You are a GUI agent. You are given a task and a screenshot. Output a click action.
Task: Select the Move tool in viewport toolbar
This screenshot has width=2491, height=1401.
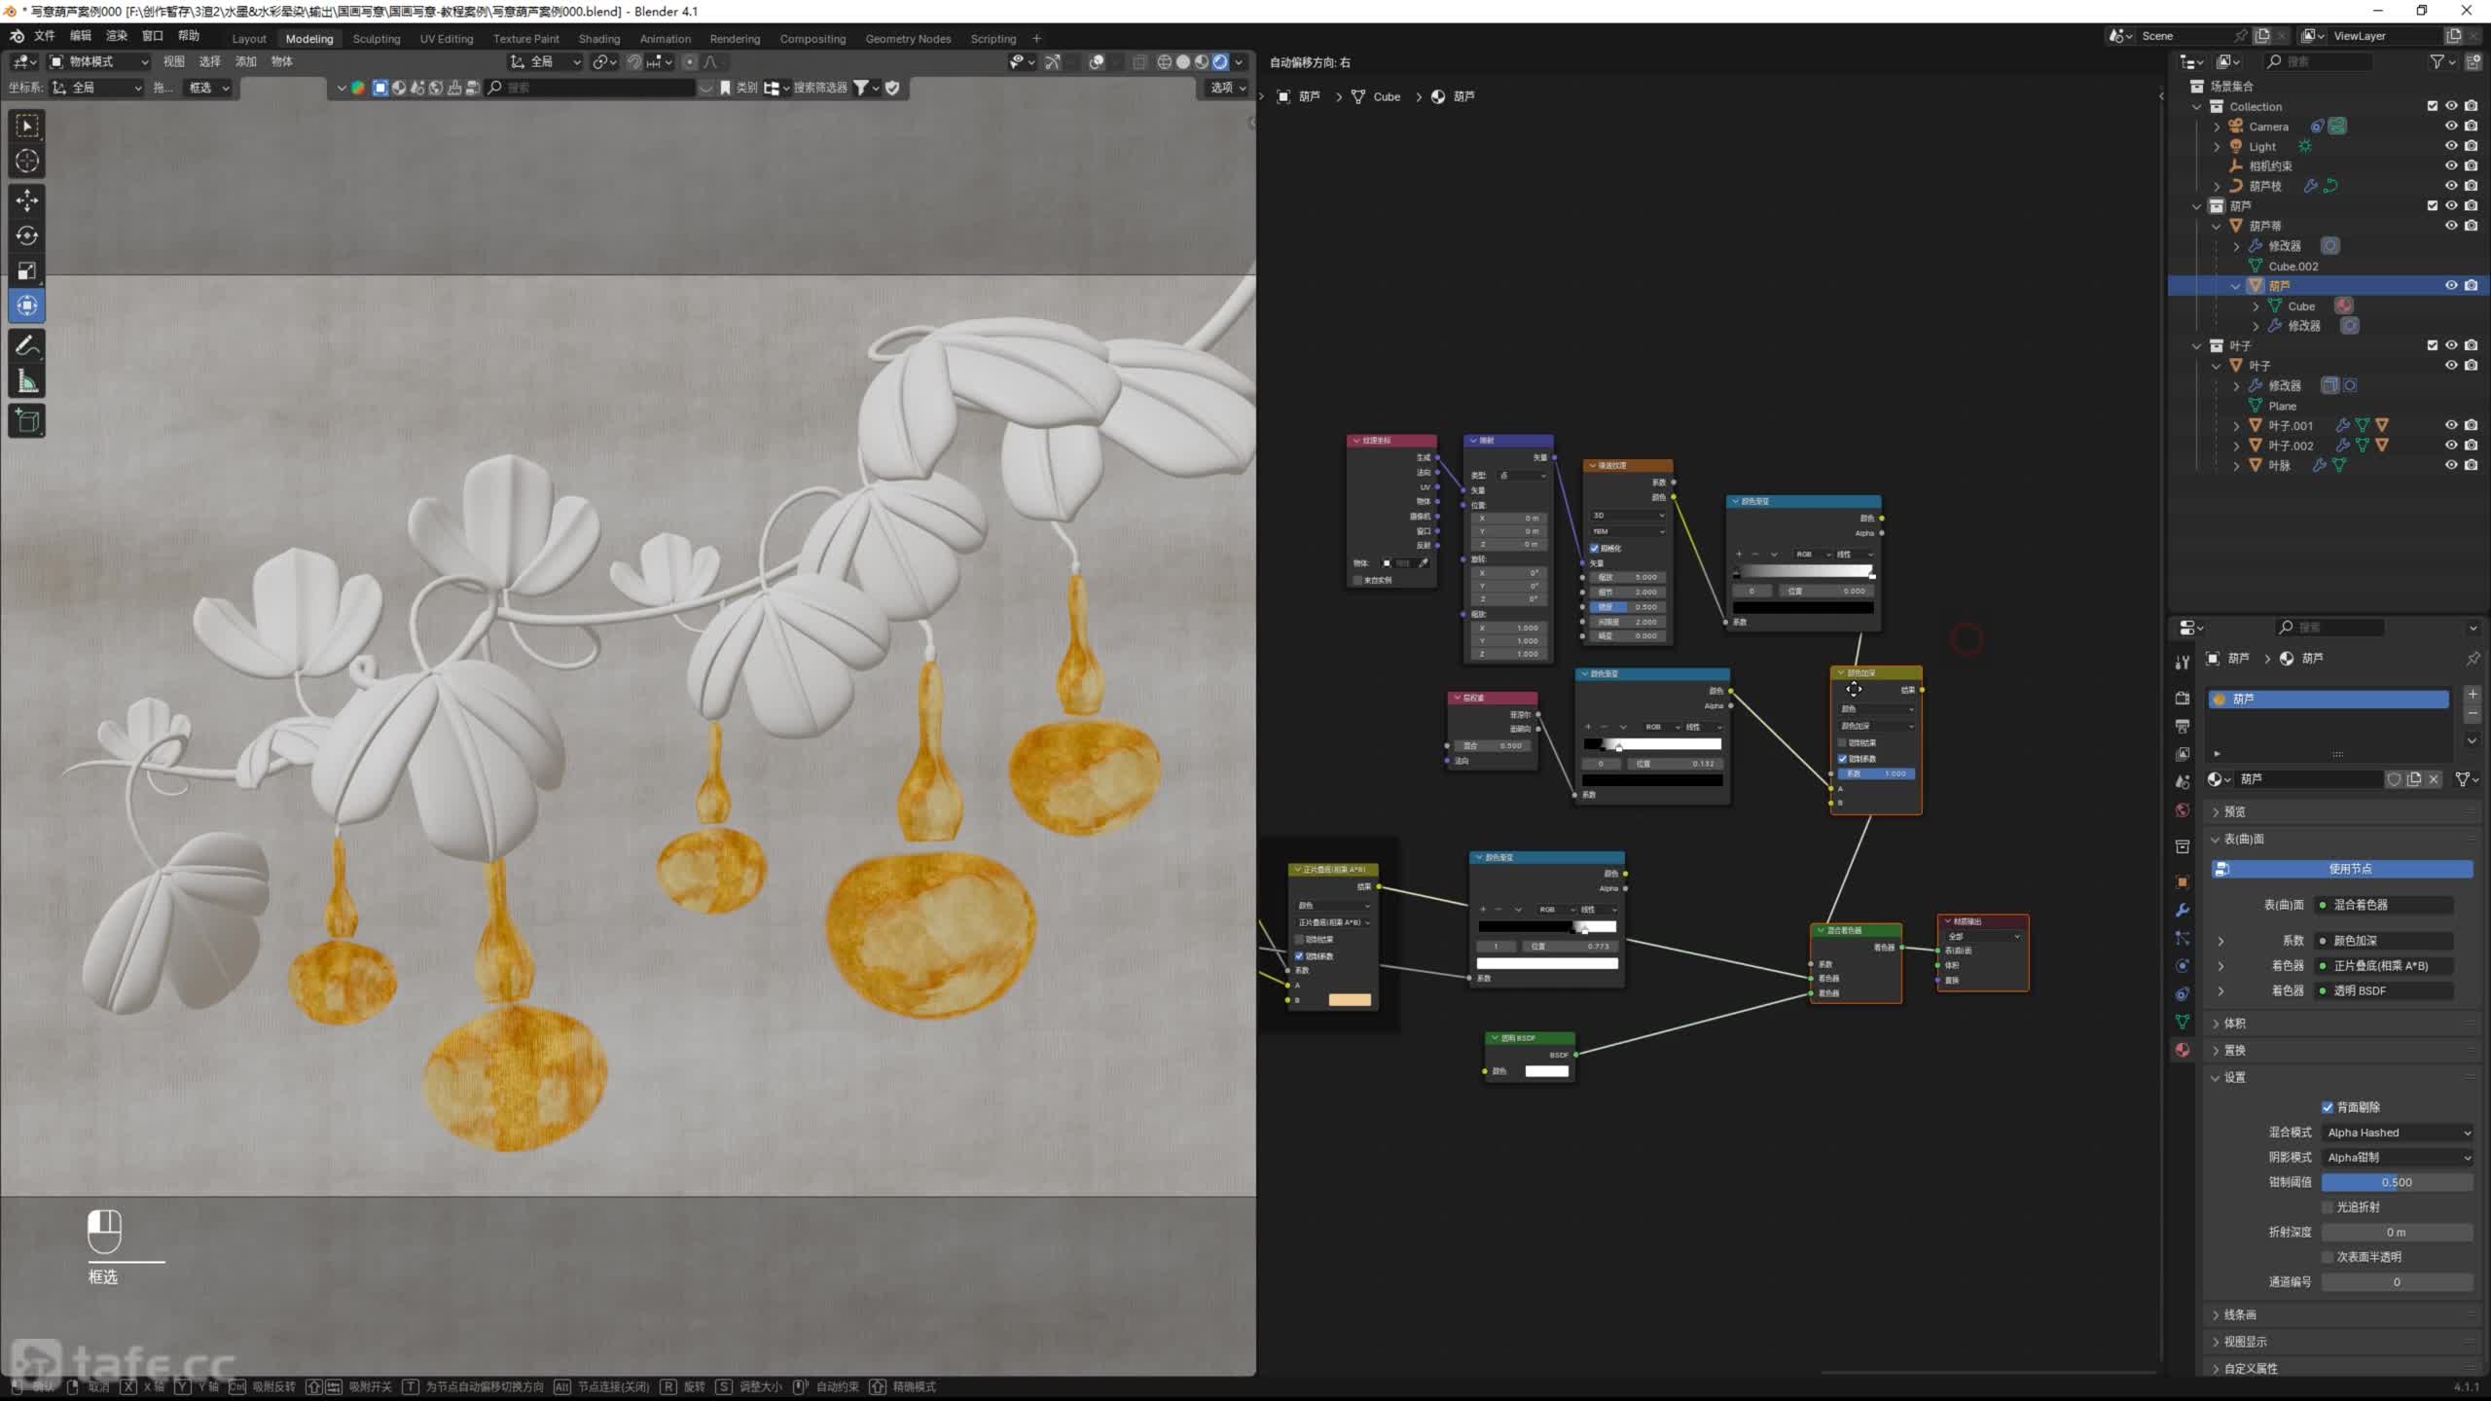point(27,200)
